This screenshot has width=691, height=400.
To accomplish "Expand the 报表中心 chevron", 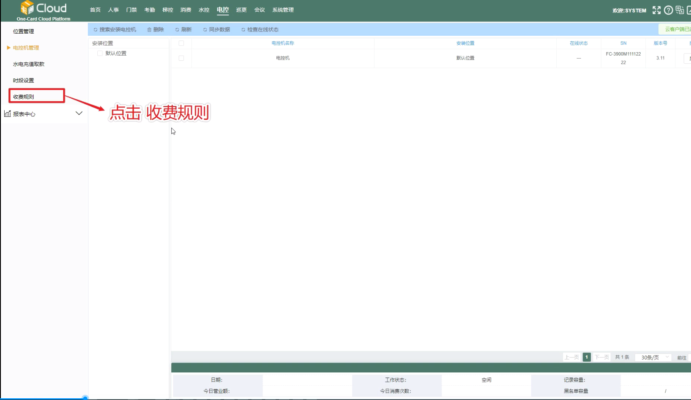I will pyautogui.click(x=79, y=113).
